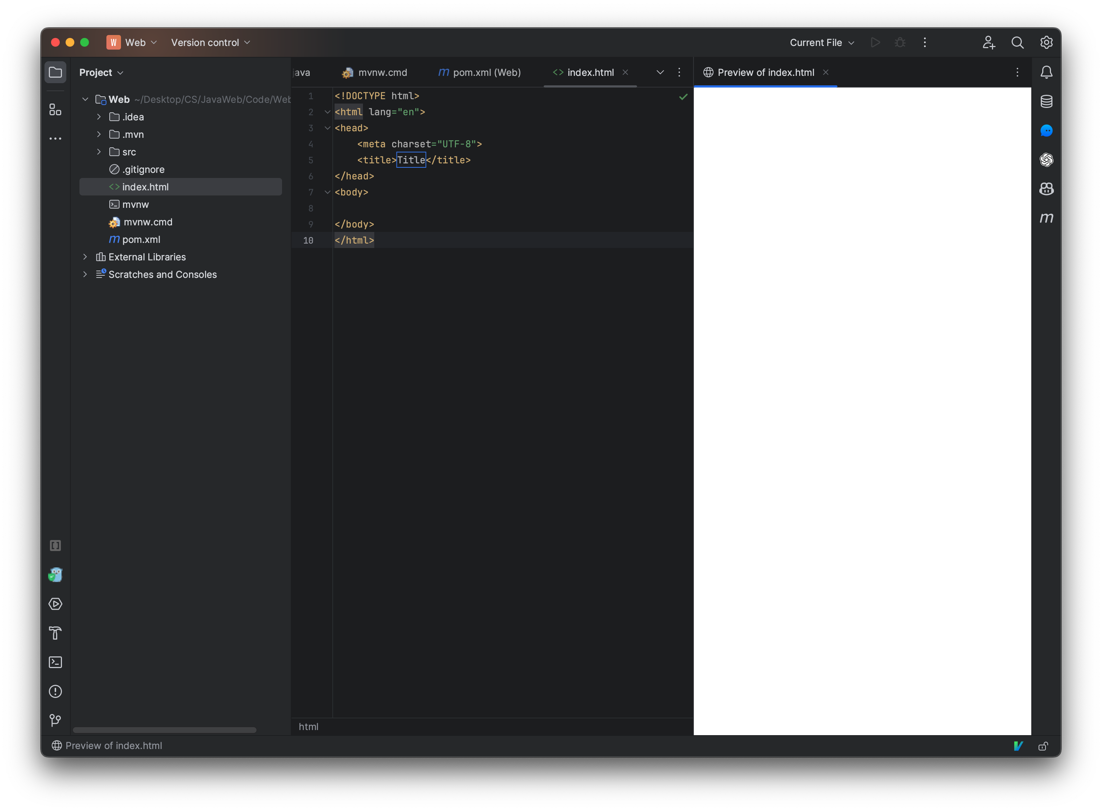Viewport: 1102px width, 811px height.
Task: Open the Project tool window folder icon
Action: pyautogui.click(x=55, y=73)
